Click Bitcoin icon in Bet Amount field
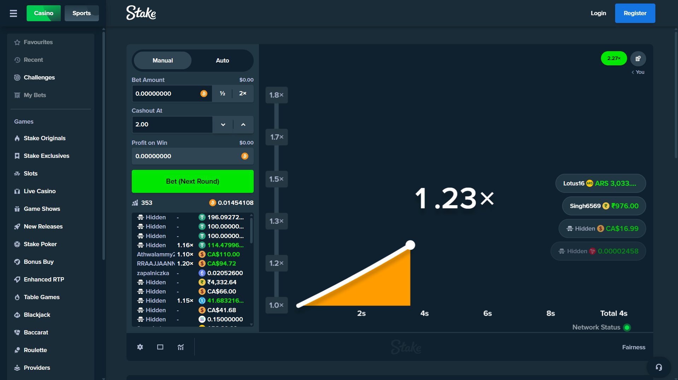The width and height of the screenshot is (678, 380). point(204,94)
